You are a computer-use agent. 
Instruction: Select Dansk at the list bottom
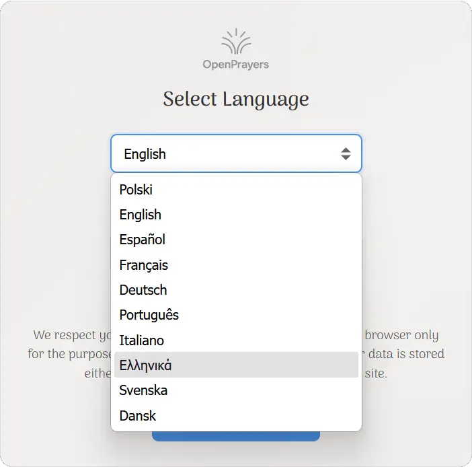(138, 416)
